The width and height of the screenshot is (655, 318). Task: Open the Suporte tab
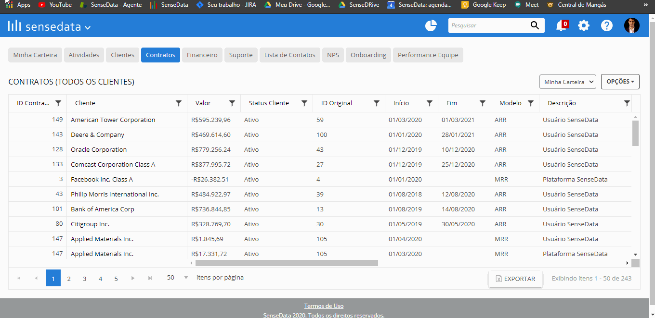241,55
